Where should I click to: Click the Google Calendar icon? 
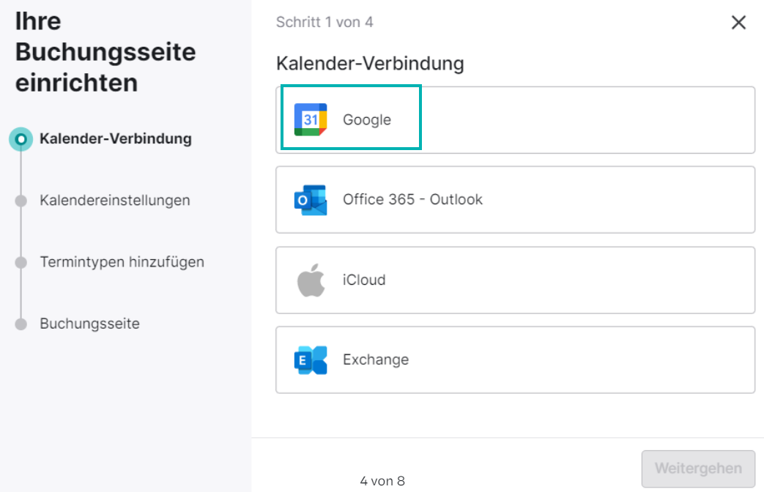point(311,119)
